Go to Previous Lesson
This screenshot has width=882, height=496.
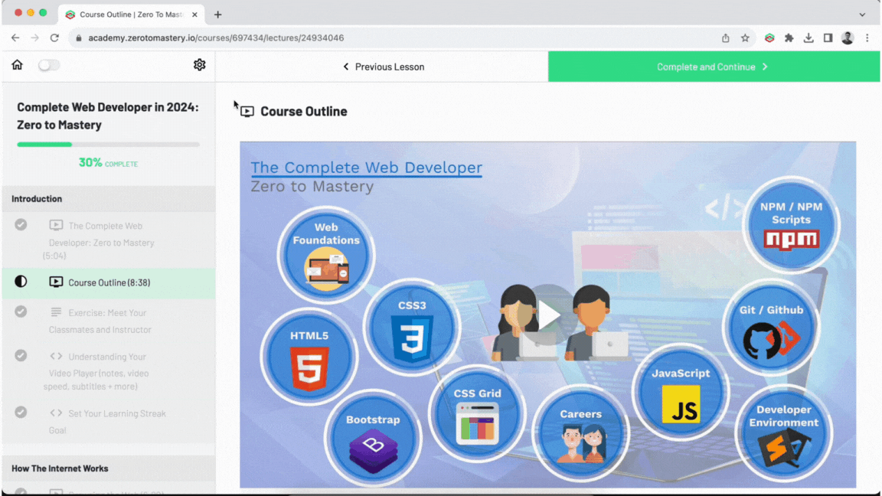[383, 67]
